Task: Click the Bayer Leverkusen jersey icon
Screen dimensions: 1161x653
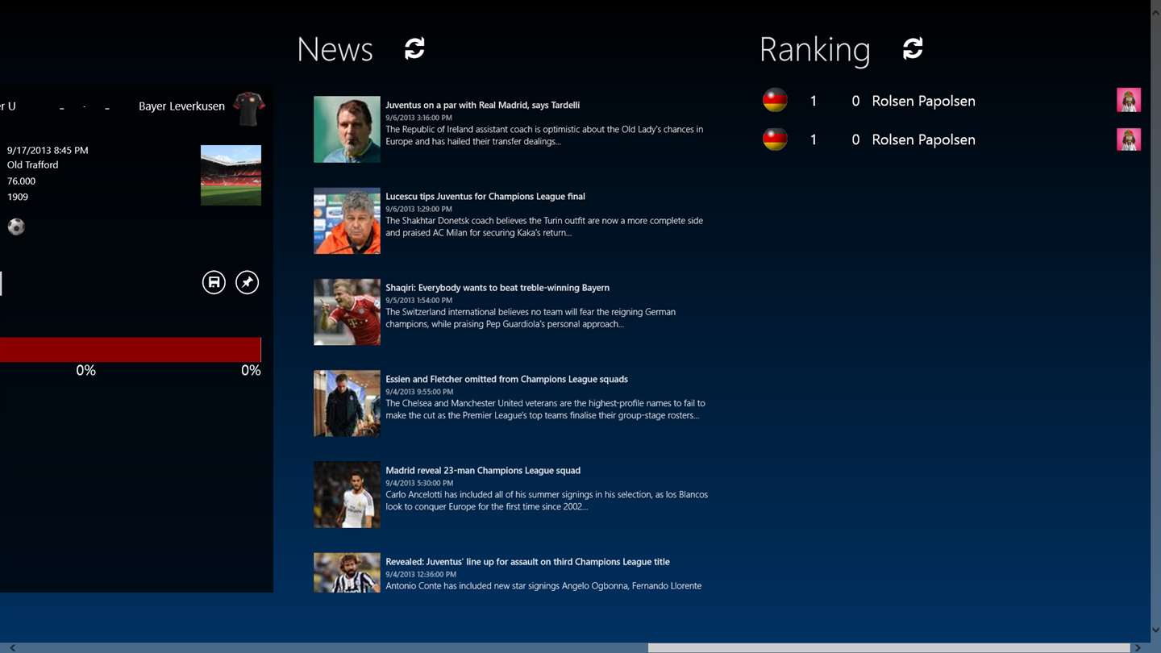Action: tap(248, 108)
